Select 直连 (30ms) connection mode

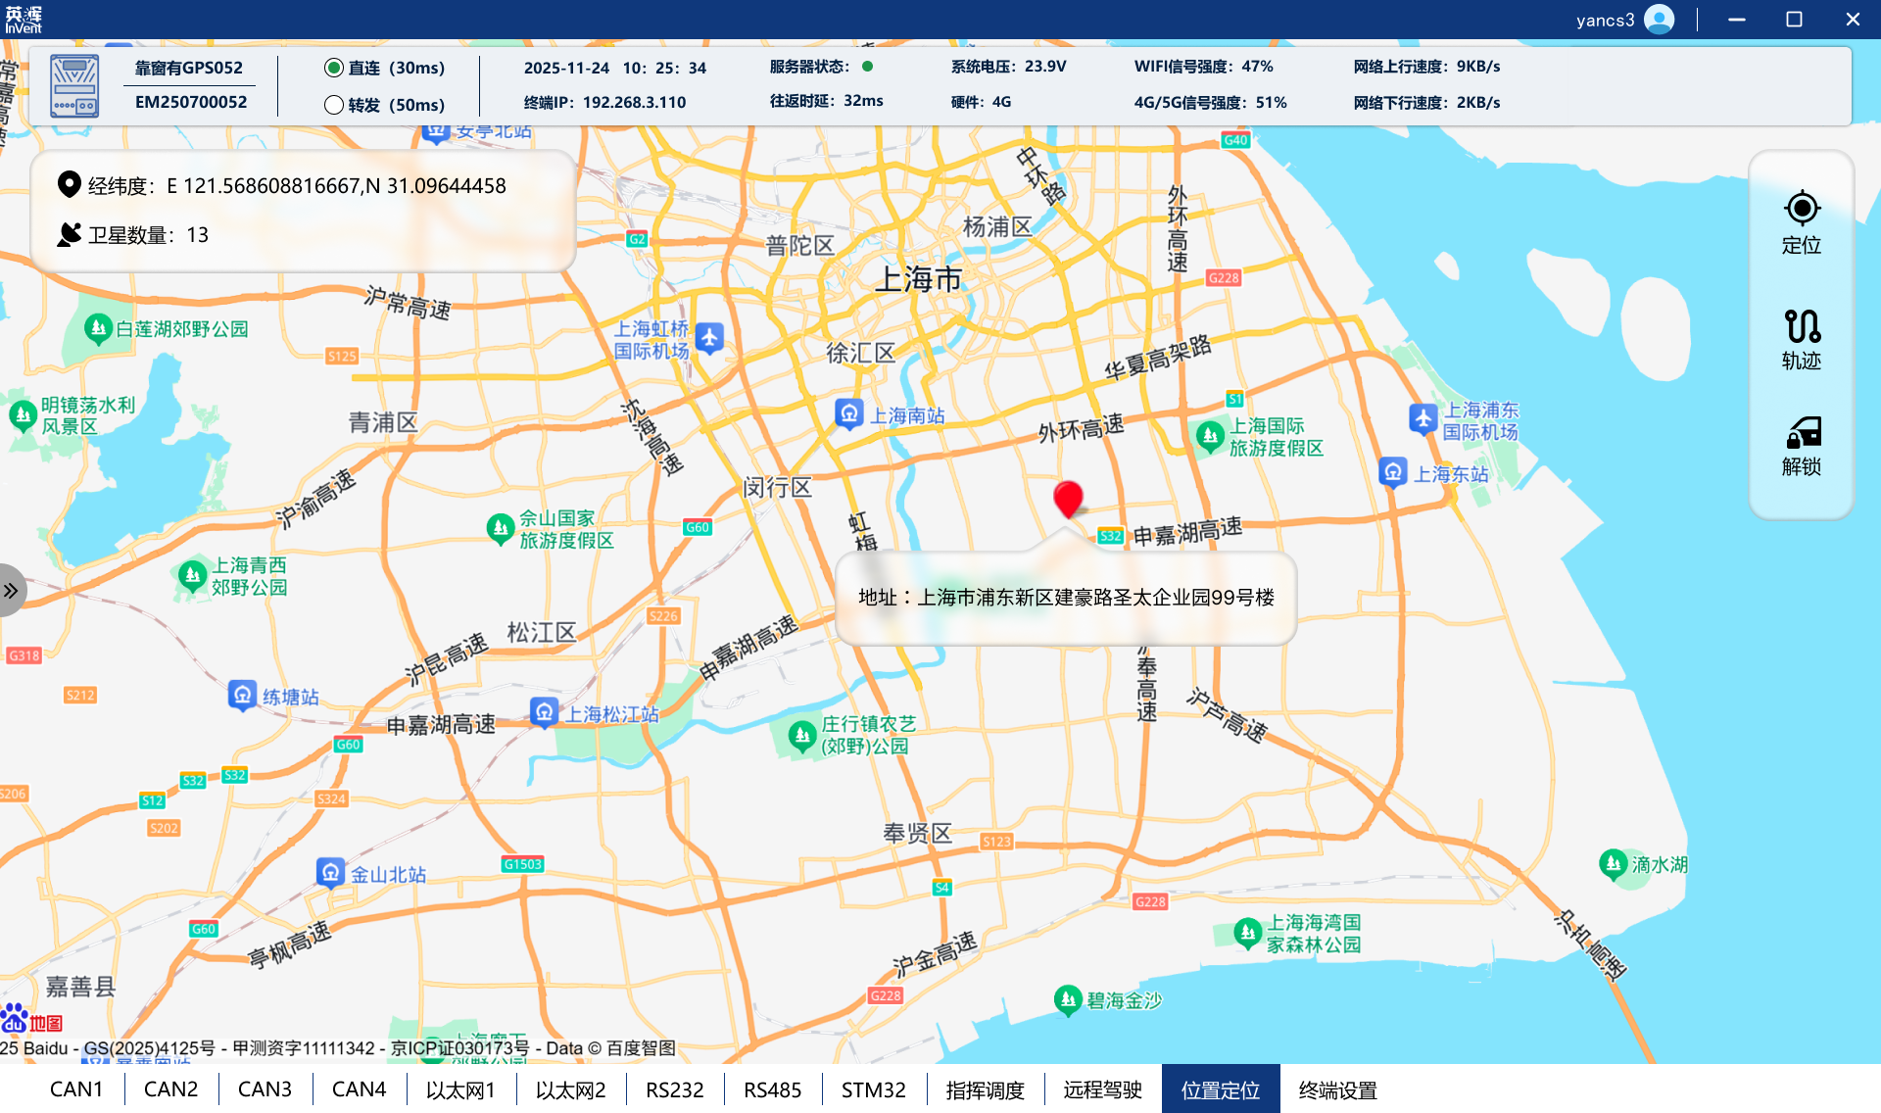tap(334, 68)
